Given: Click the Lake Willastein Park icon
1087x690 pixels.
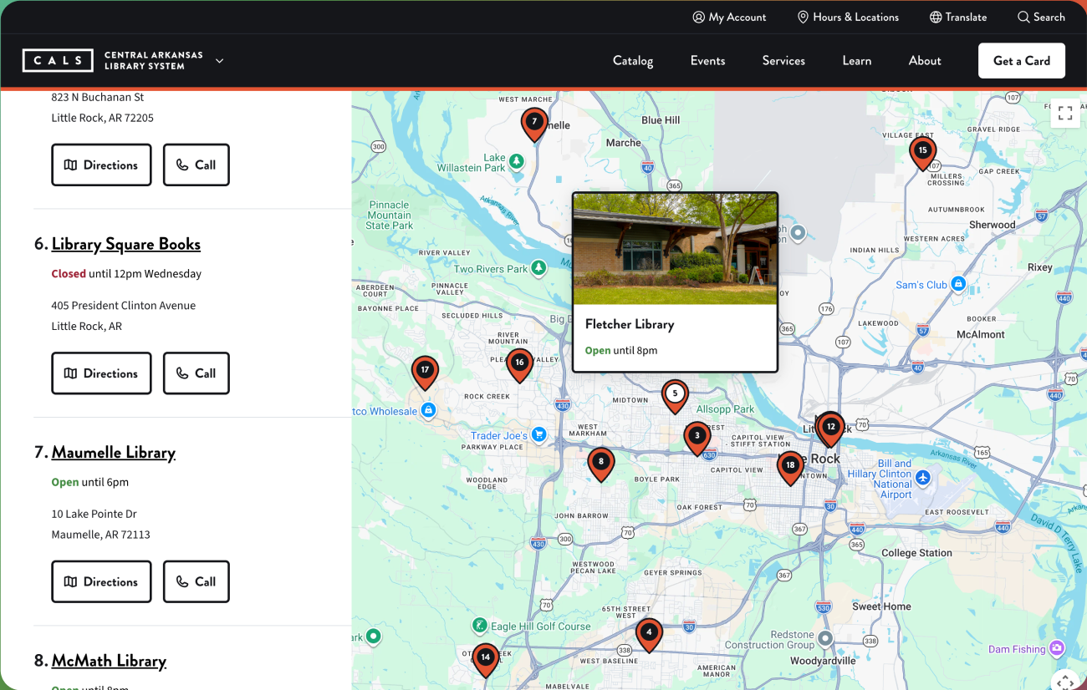Looking at the screenshot, I should point(517,160).
